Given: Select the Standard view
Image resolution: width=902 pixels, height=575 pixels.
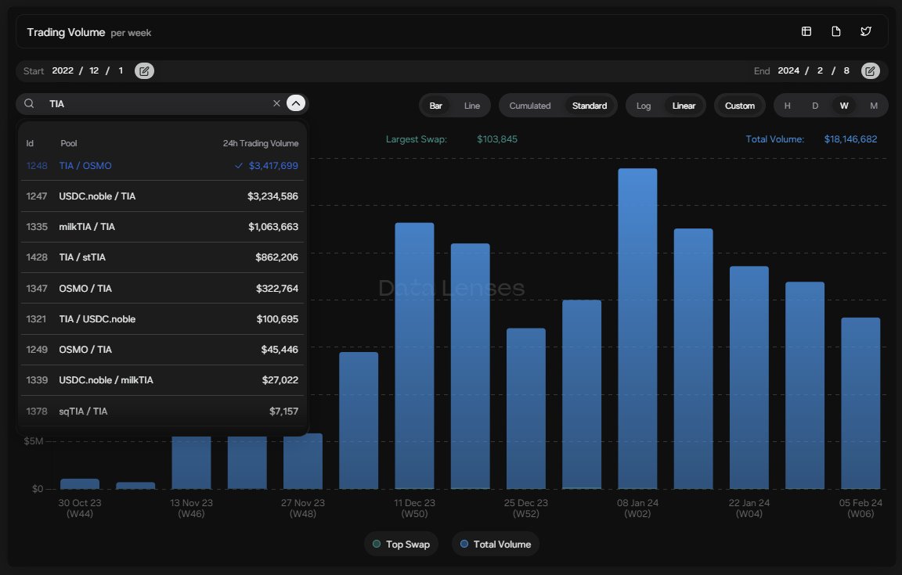Looking at the screenshot, I should tap(590, 106).
